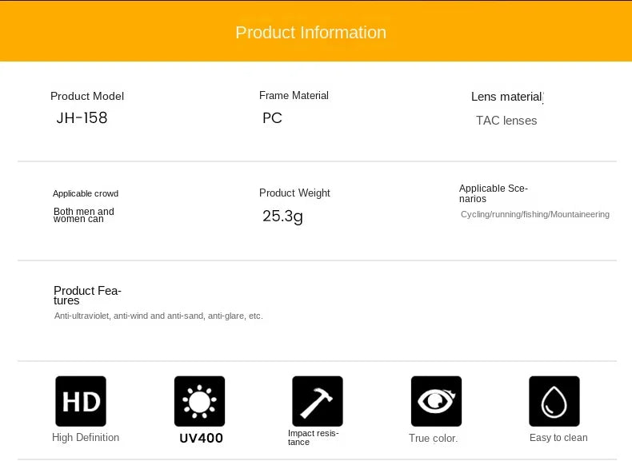
Task: Click the Frame Material label
Action: (294, 95)
